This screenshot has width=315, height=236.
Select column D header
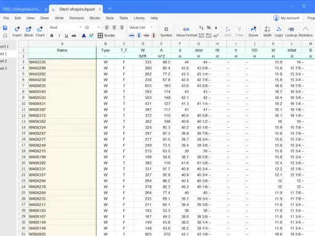(x=143, y=44)
